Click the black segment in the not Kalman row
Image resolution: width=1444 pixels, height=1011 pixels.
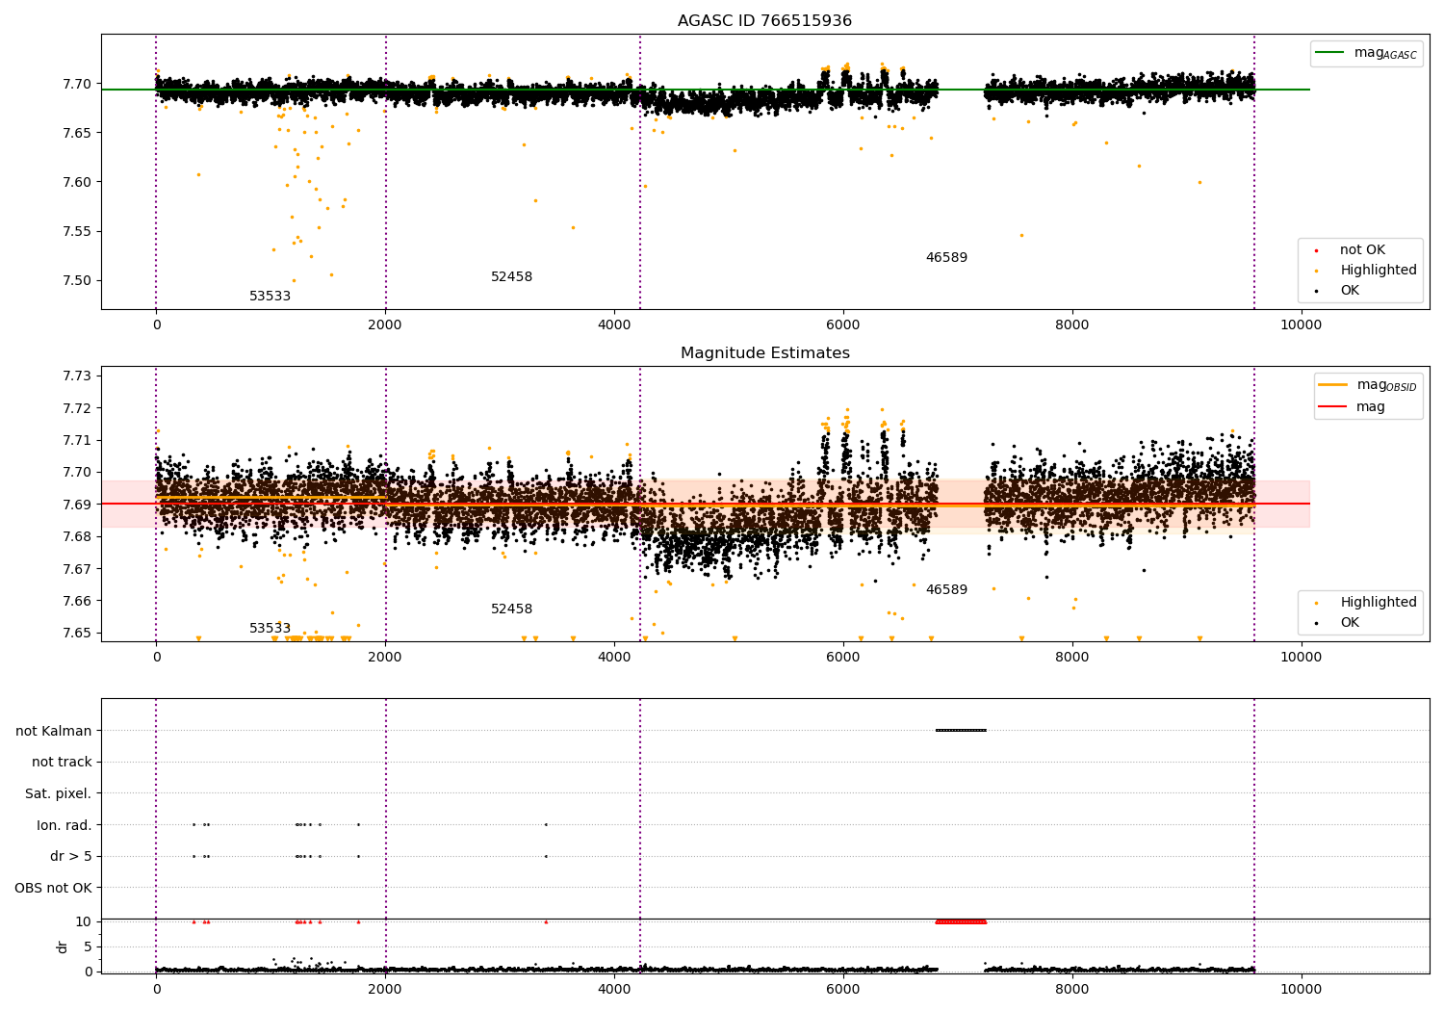[961, 730]
